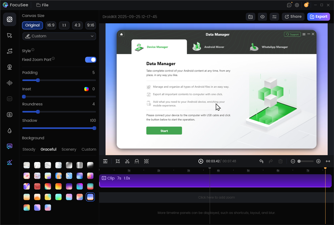Select the arrow cursor tool in sidebar
Screen dimensions: 334x225
point(9,35)
